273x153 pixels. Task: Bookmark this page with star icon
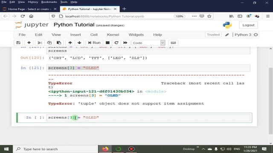pos(209,16)
